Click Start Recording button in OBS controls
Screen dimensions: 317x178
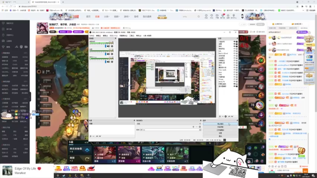pos(220,127)
